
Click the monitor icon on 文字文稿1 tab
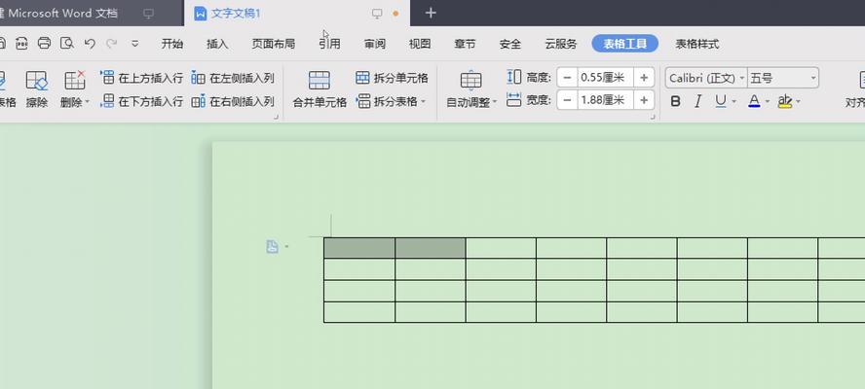377,14
